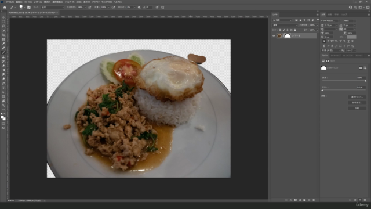This screenshot has height=209, width=371.
Task: Open the workspace switcher icon
Action: coord(361,8)
